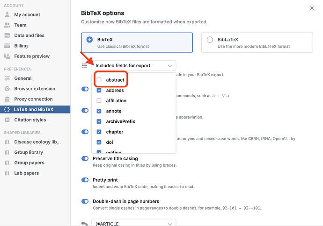This screenshot has height=226, width=323.
Task: Uncheck the address field checkbox
Action: click(x=99, y=90)
